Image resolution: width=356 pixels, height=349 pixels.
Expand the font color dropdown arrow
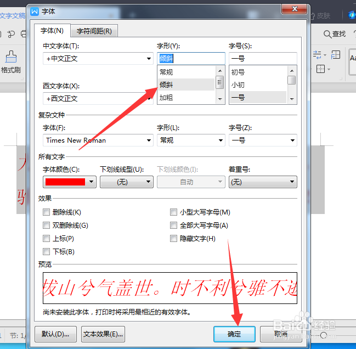coord(91,182)
